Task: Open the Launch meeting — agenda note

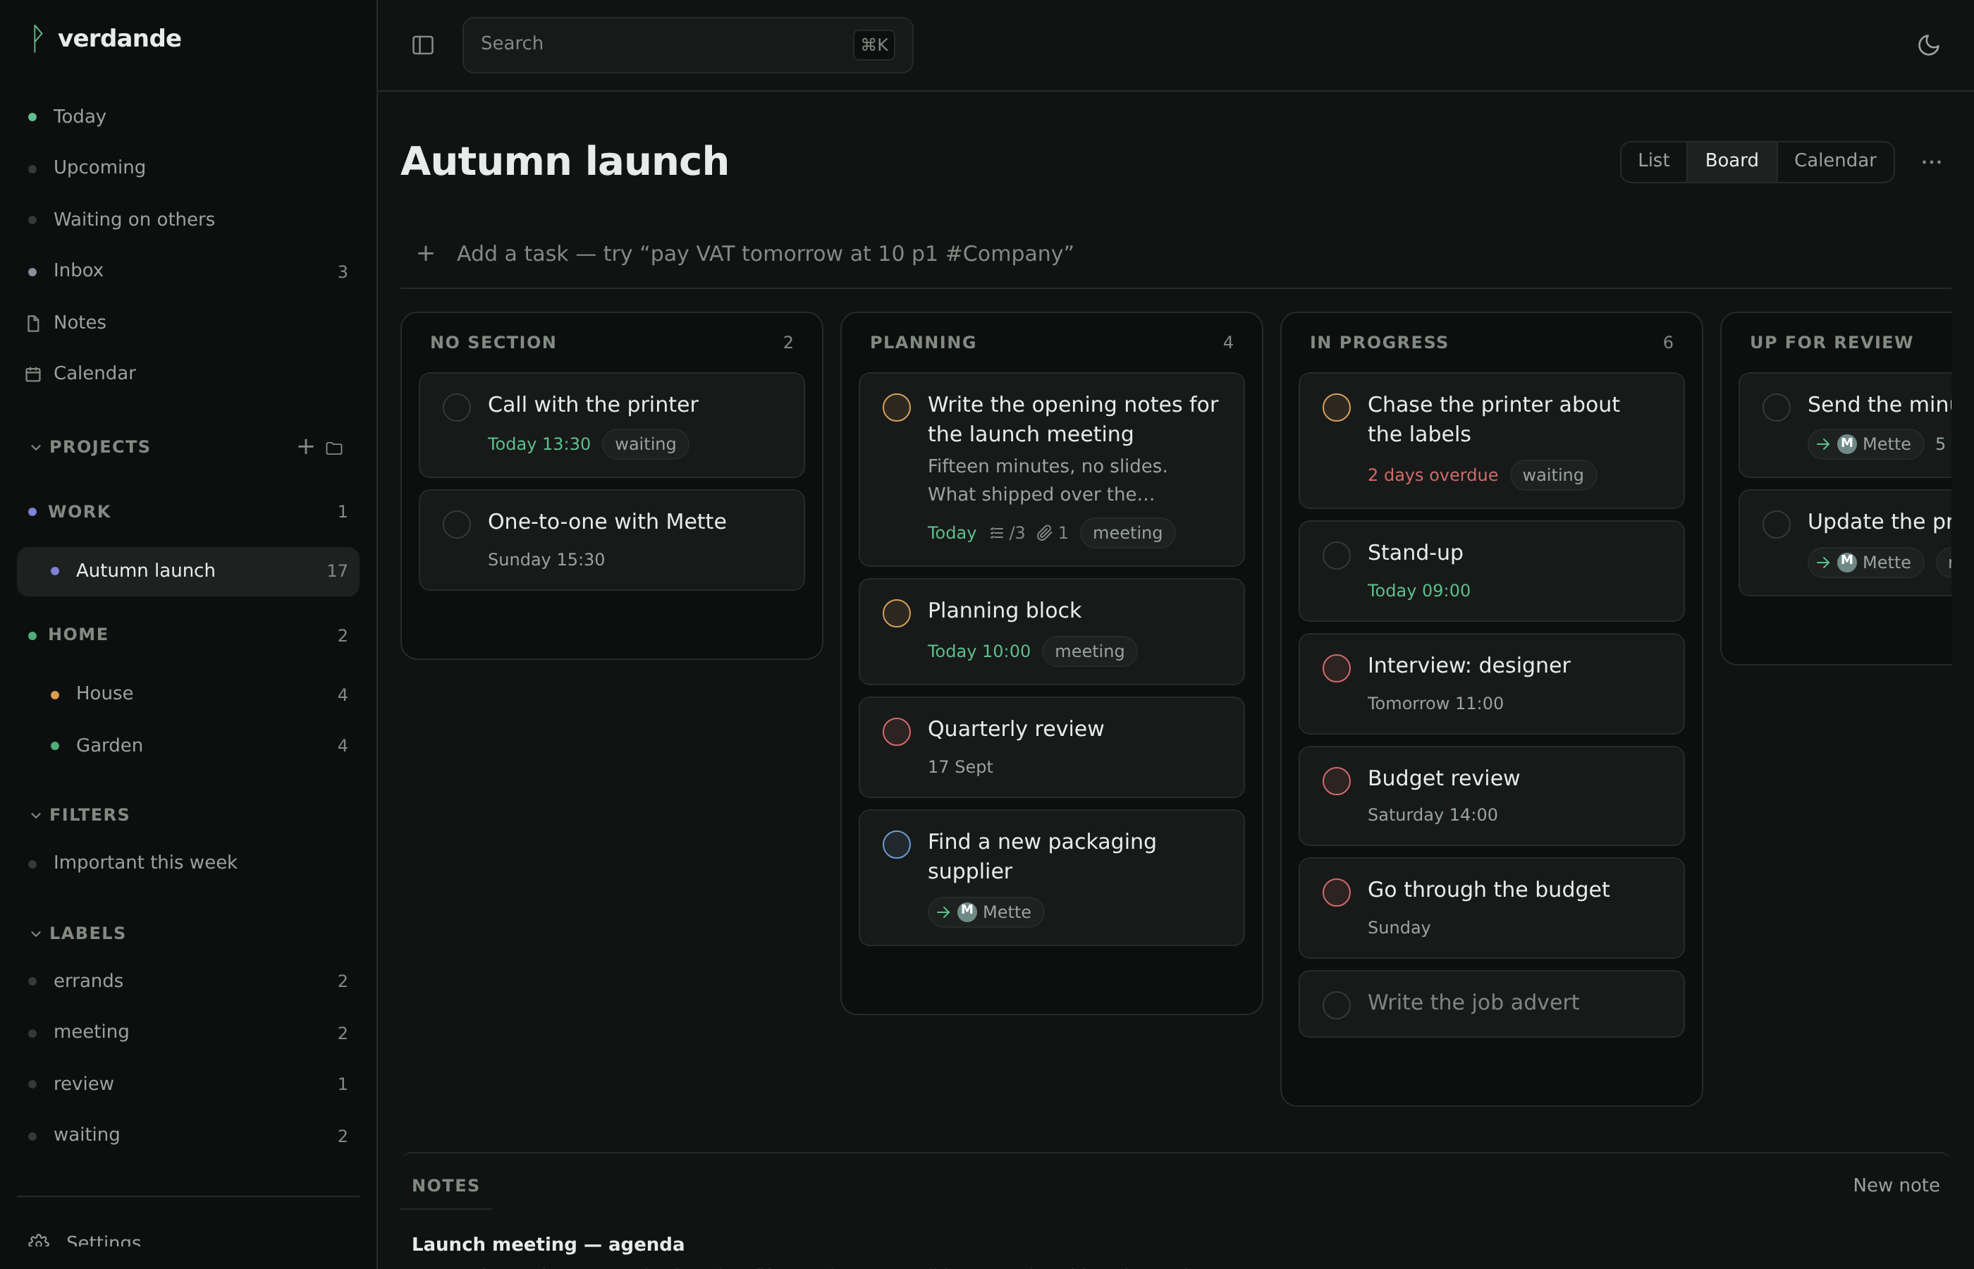Action: (x=548, y=1244)
